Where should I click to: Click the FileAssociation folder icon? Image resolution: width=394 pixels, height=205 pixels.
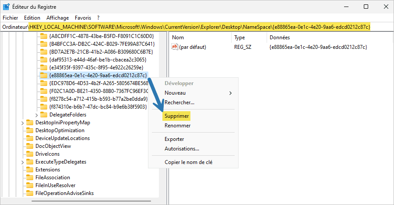(30, 177)
